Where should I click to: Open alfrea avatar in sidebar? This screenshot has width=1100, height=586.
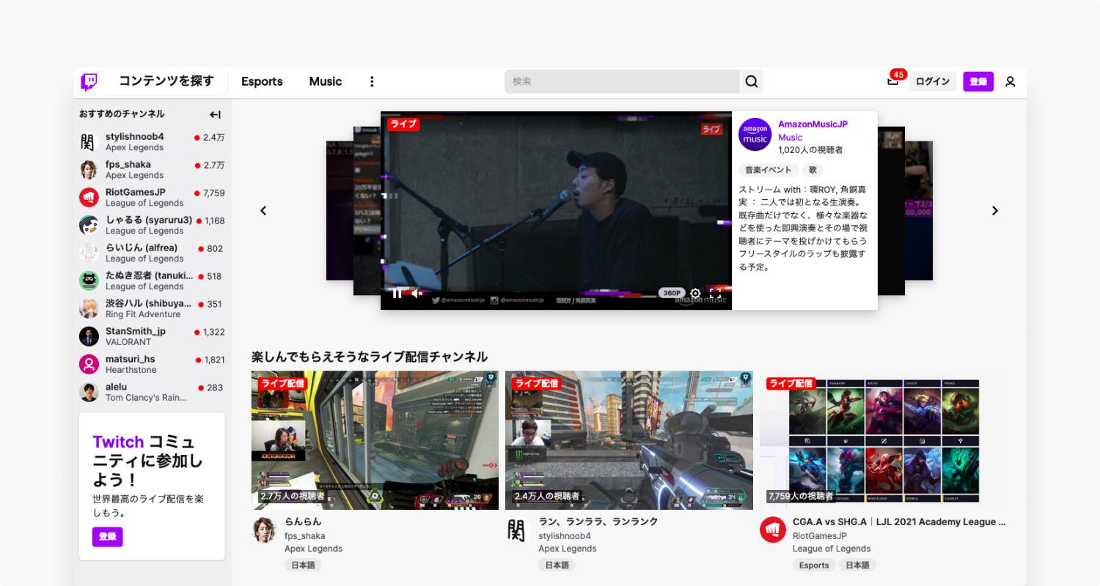[89, 253]
